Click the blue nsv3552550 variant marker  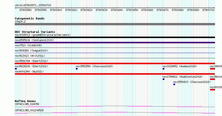click(x=77, y=69)
